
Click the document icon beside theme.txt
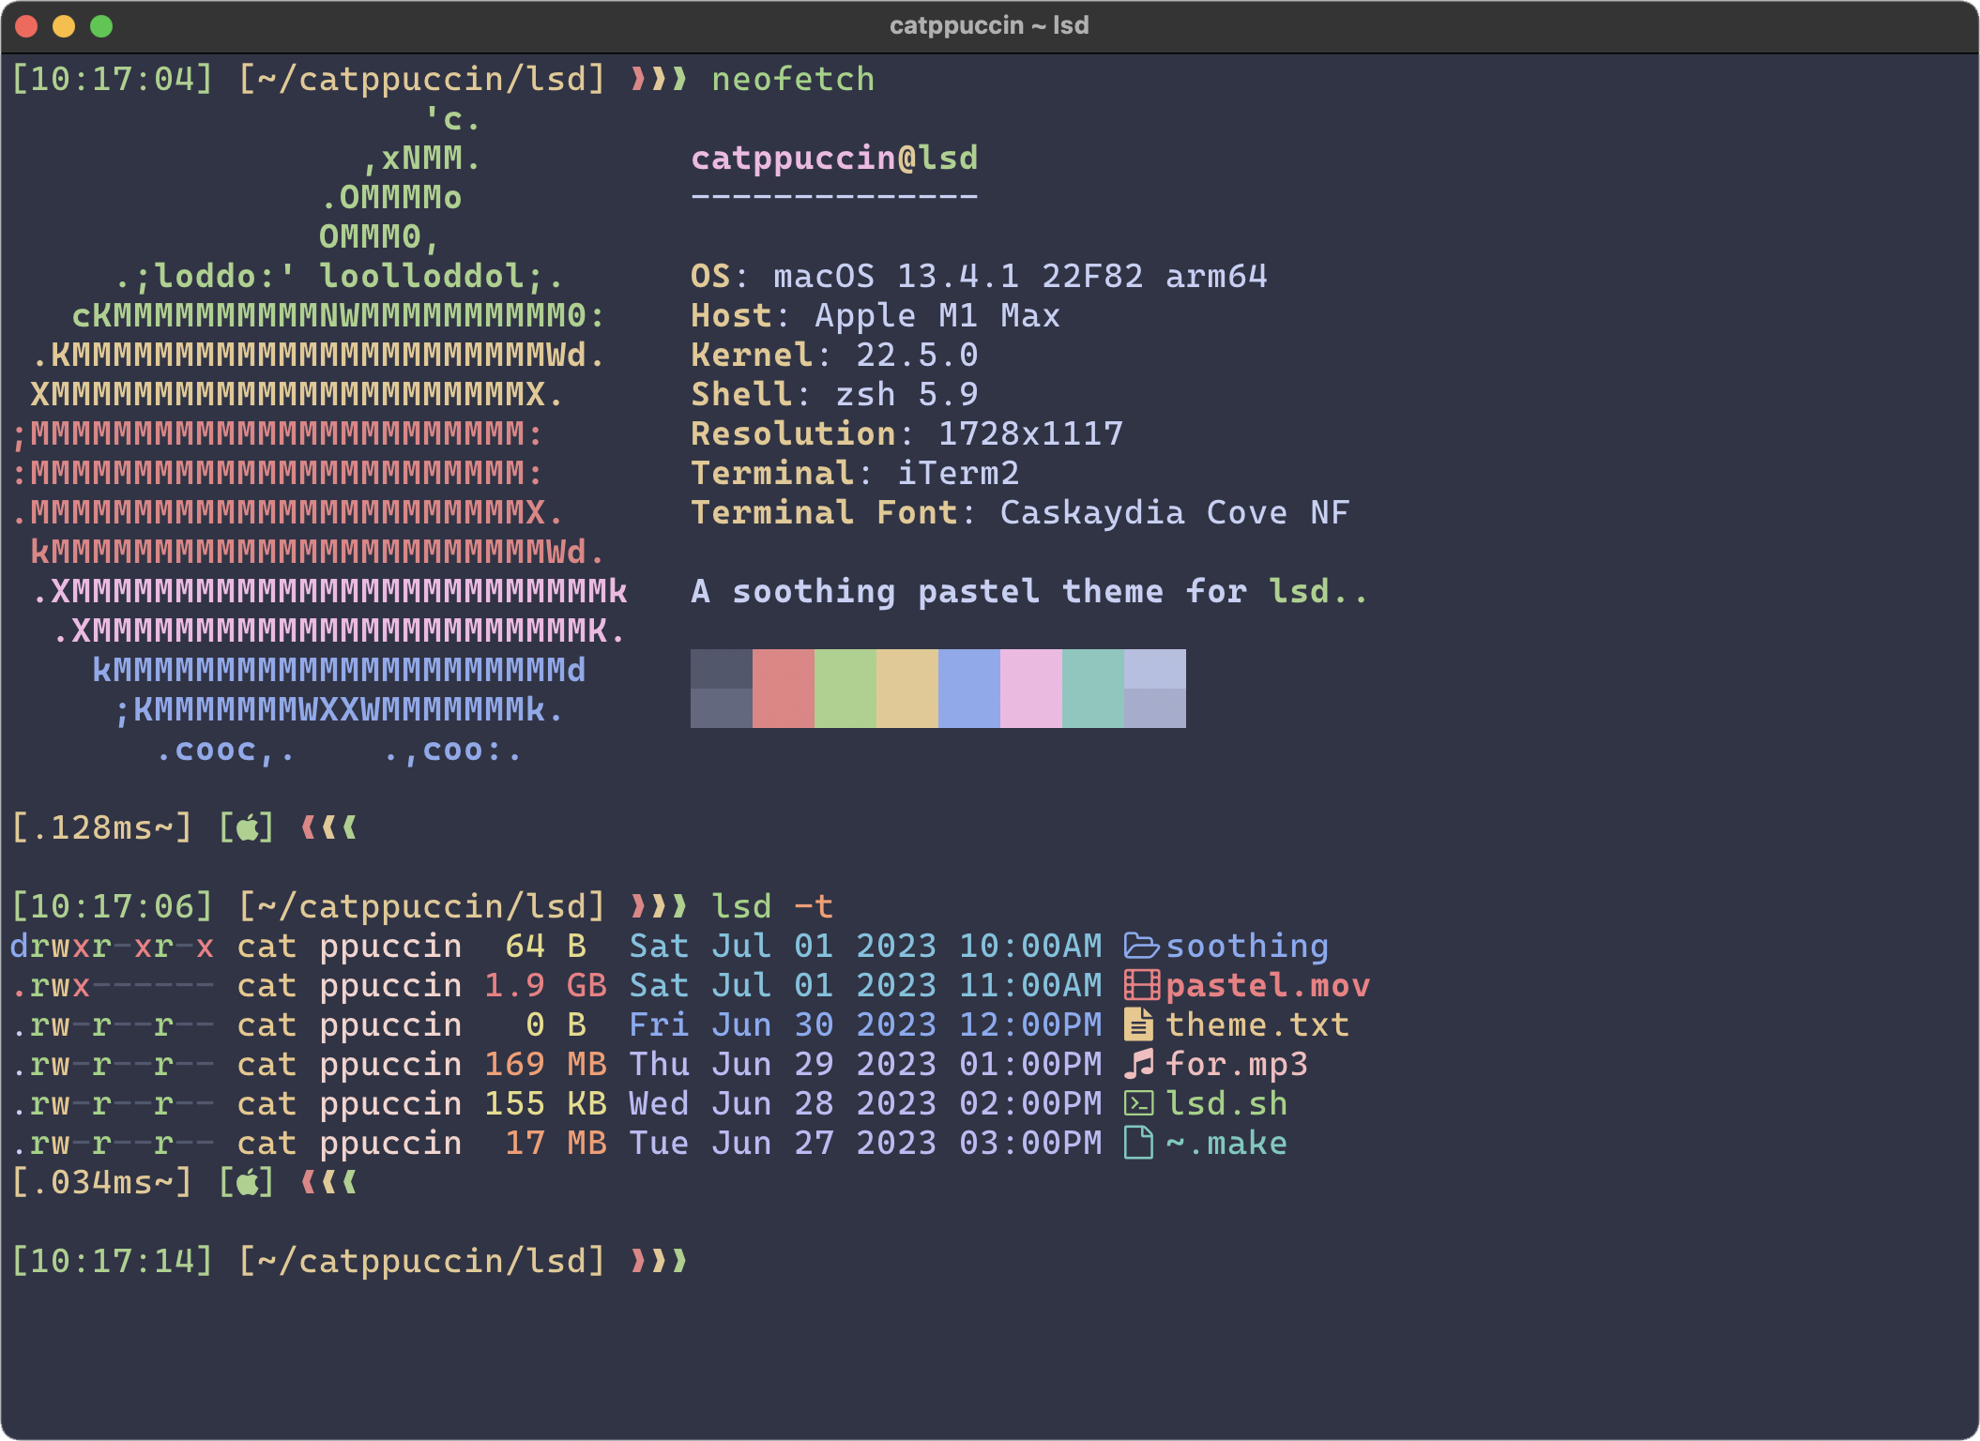coord(1138,1024)
